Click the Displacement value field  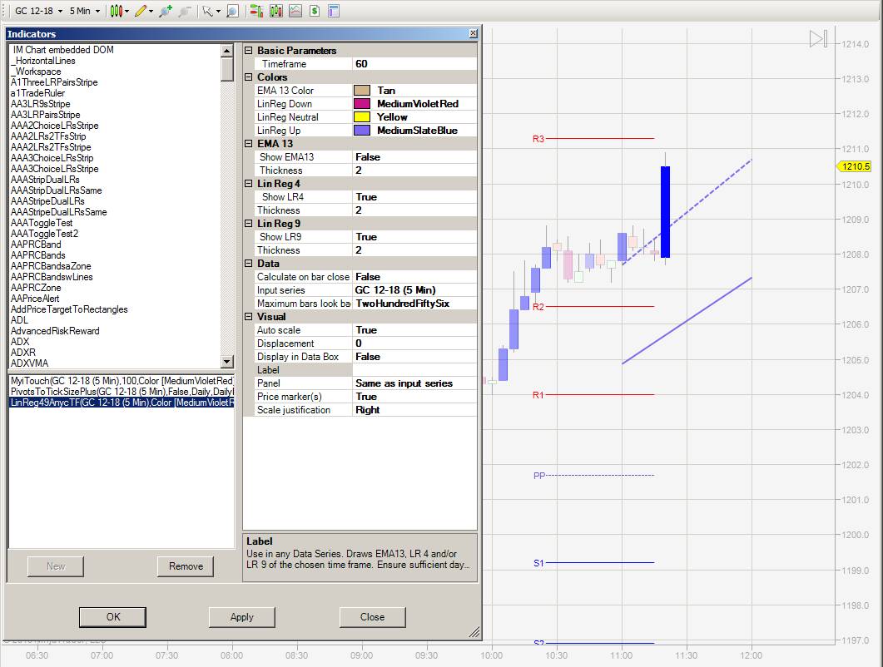(414, 343)
